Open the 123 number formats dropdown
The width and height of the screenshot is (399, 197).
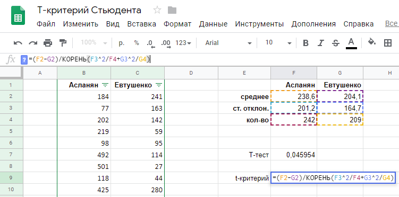pos(183,43)
